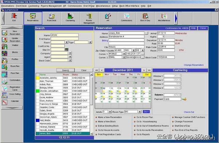Click the Cashiering toolbar icon
The width and height of the screenshot is (219, 143).
tap(70, 18)
